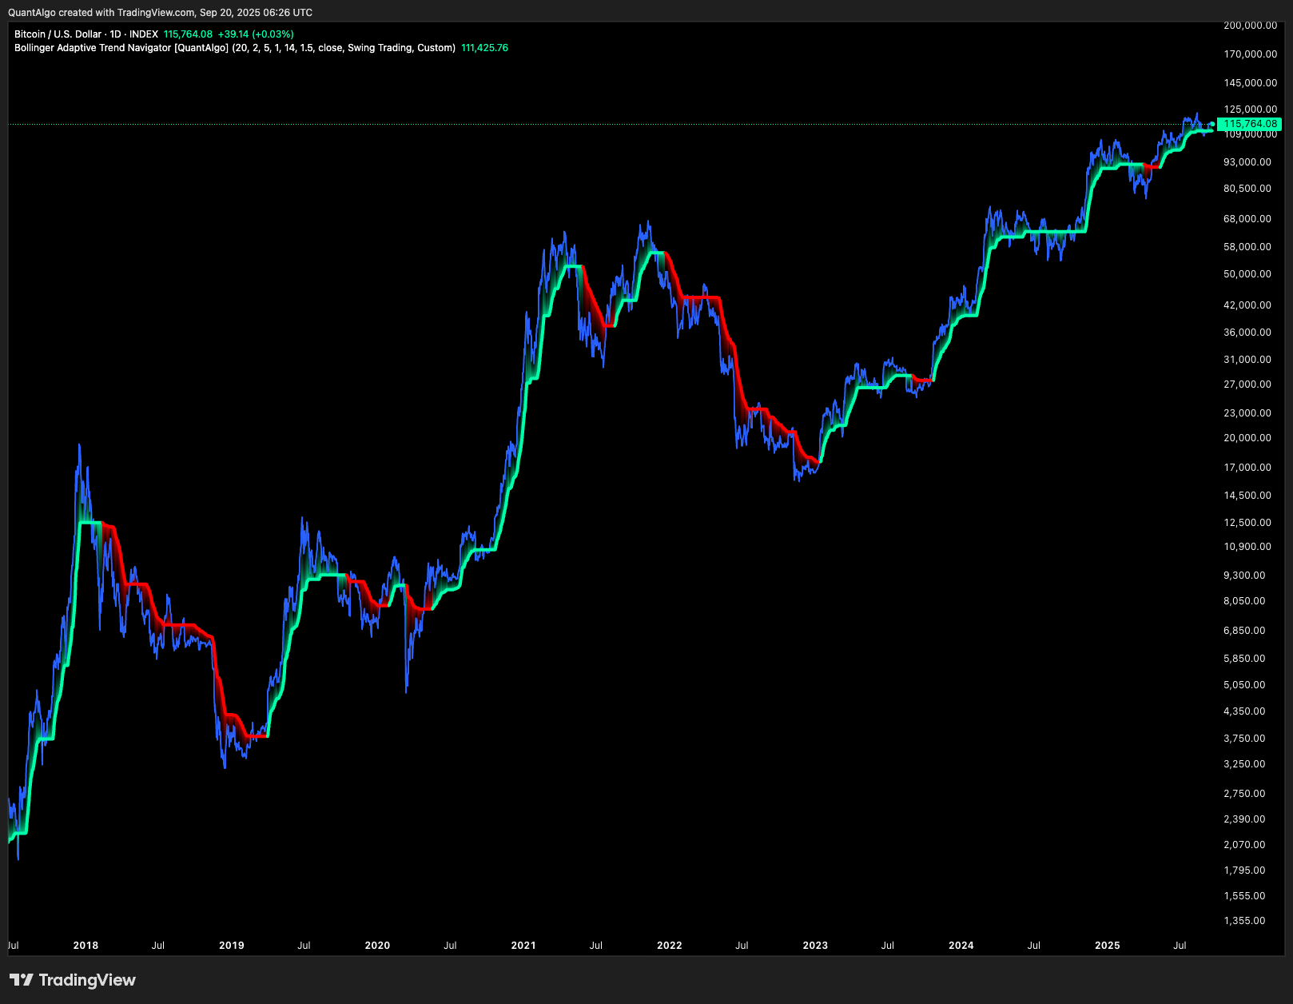This screenshot has width=1293, height=1004.
Task: Click the last price 115,764.08 in the header
Action: point(188,34)
